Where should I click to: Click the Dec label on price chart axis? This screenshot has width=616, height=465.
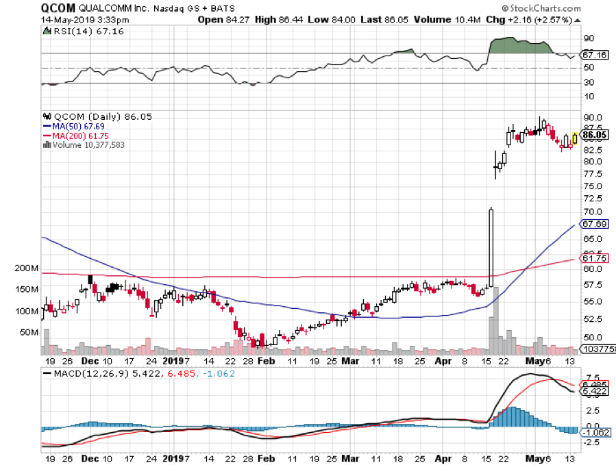[x=90, y=361]
